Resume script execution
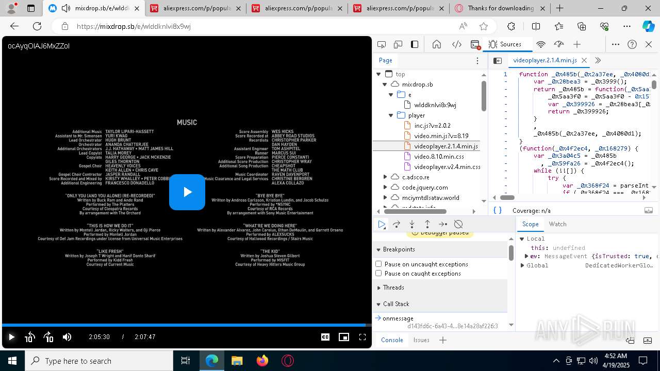The width and height of the screenshot is (660, 371). point(382,224)
